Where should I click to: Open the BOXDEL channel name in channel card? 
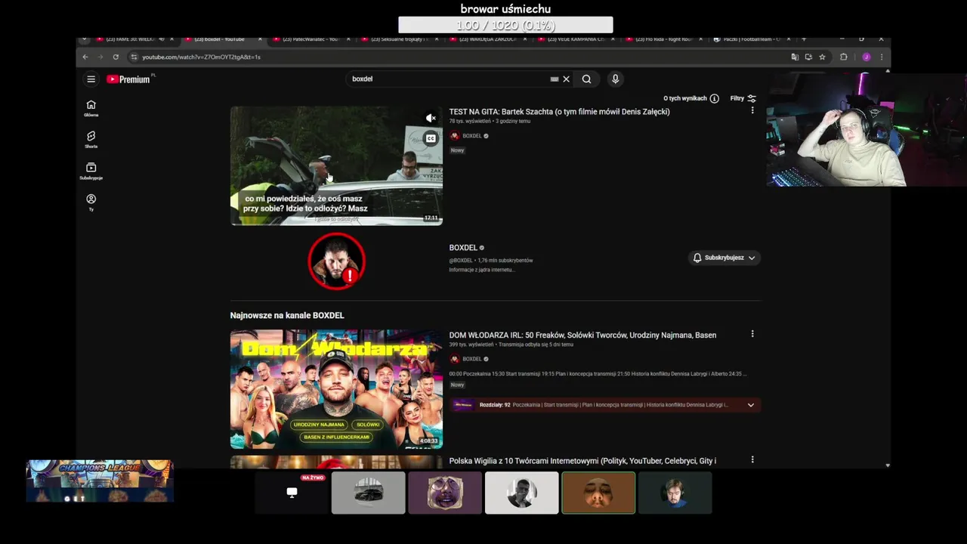(463, 248)
